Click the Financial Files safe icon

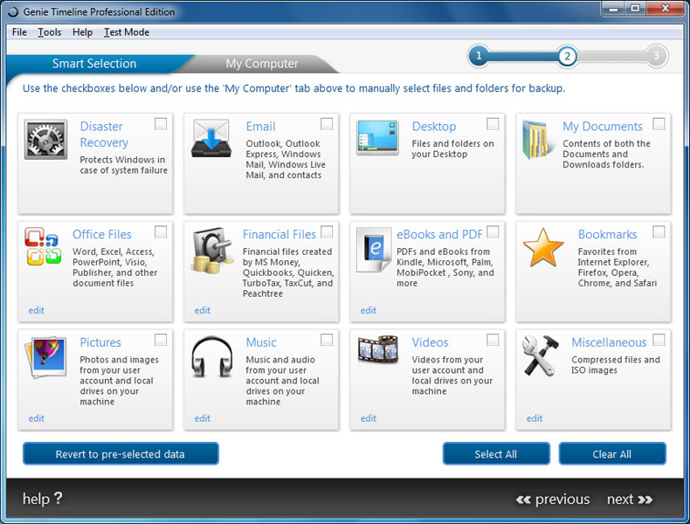212,250
